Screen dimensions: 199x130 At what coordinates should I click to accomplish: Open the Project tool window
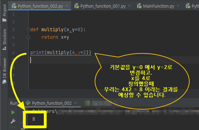[5, 13]
